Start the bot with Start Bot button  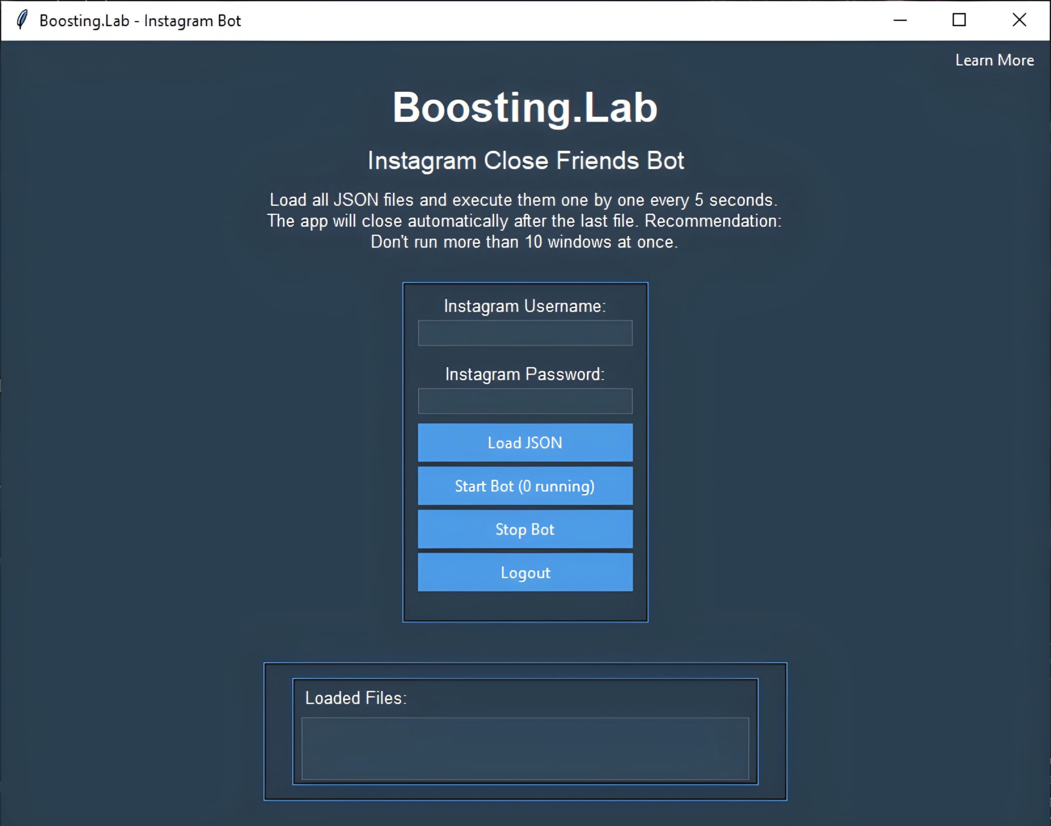coord(525,485)
